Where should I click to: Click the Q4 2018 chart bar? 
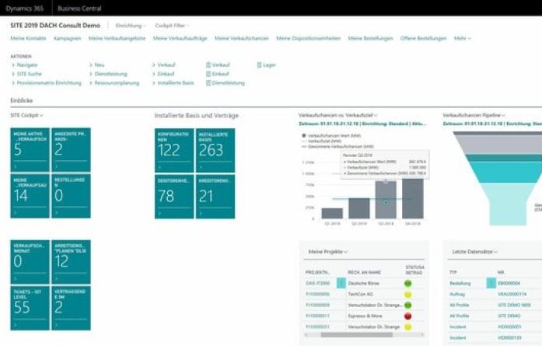point(413,199)
